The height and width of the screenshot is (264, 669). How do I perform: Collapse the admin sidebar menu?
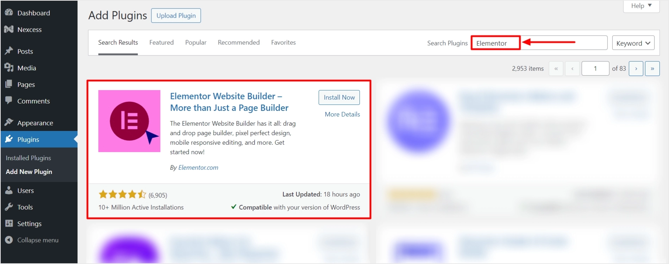39,240
